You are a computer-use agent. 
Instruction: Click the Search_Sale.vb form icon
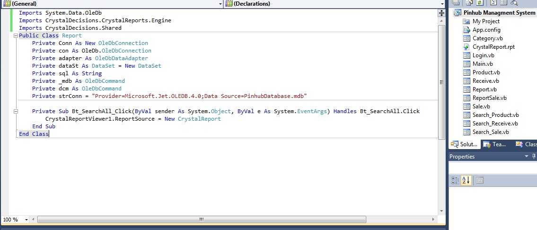[466, 132]
